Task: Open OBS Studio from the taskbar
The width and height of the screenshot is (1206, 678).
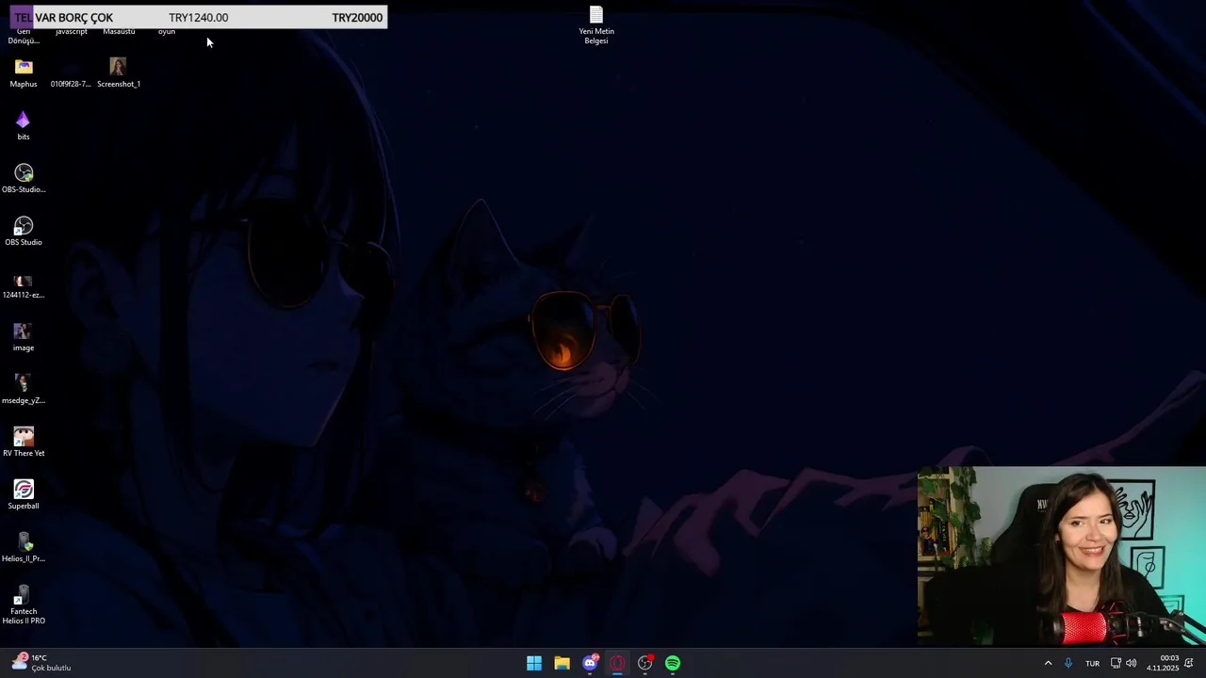Action: click(x=645, y=663)
